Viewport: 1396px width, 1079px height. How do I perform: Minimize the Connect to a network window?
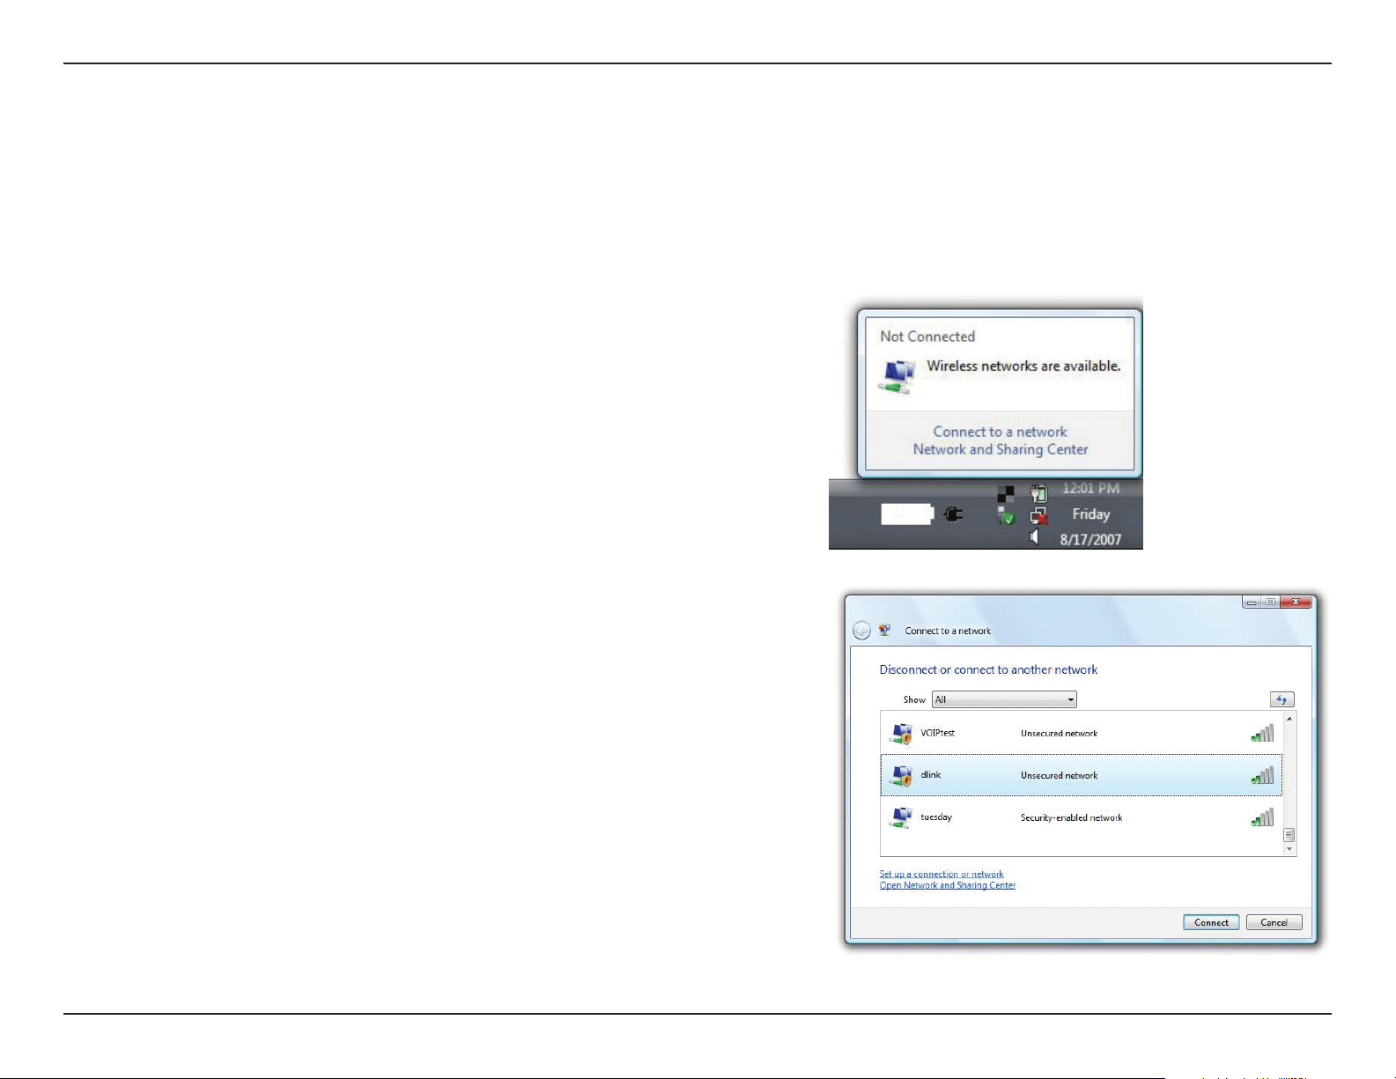point(1252,602)
